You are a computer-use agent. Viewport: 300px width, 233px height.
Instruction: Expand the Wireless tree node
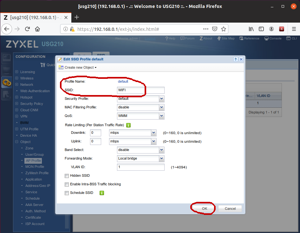pos(16,78)
